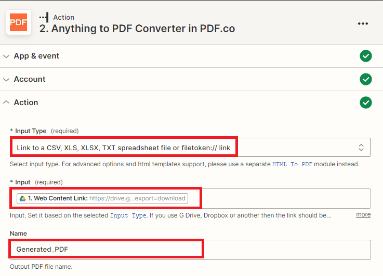Screen dimensions: 383x276
Task: Open the three-dot step options menu
Action: click(363, 23)
